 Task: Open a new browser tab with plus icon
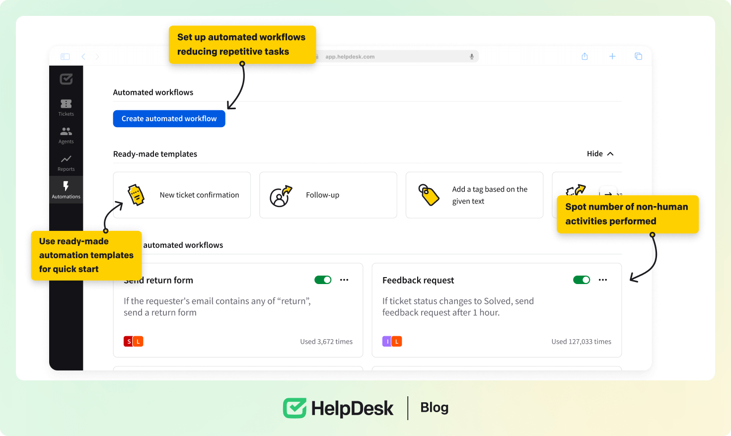click(x=612, y=57)
